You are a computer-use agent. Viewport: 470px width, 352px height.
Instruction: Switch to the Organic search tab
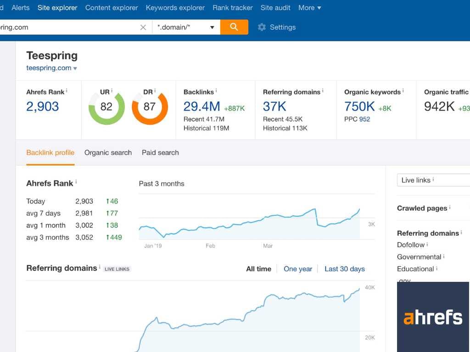click(x=108, y=153)
